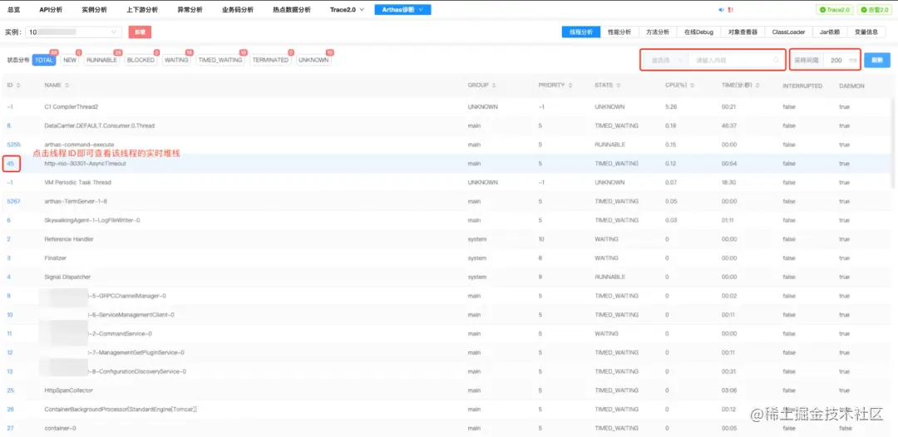The width and height of the screenshot is (898, 437).
Task: Open ID -1 of C1 CompilerThread2 row
Action: click(x=10, y=107)
